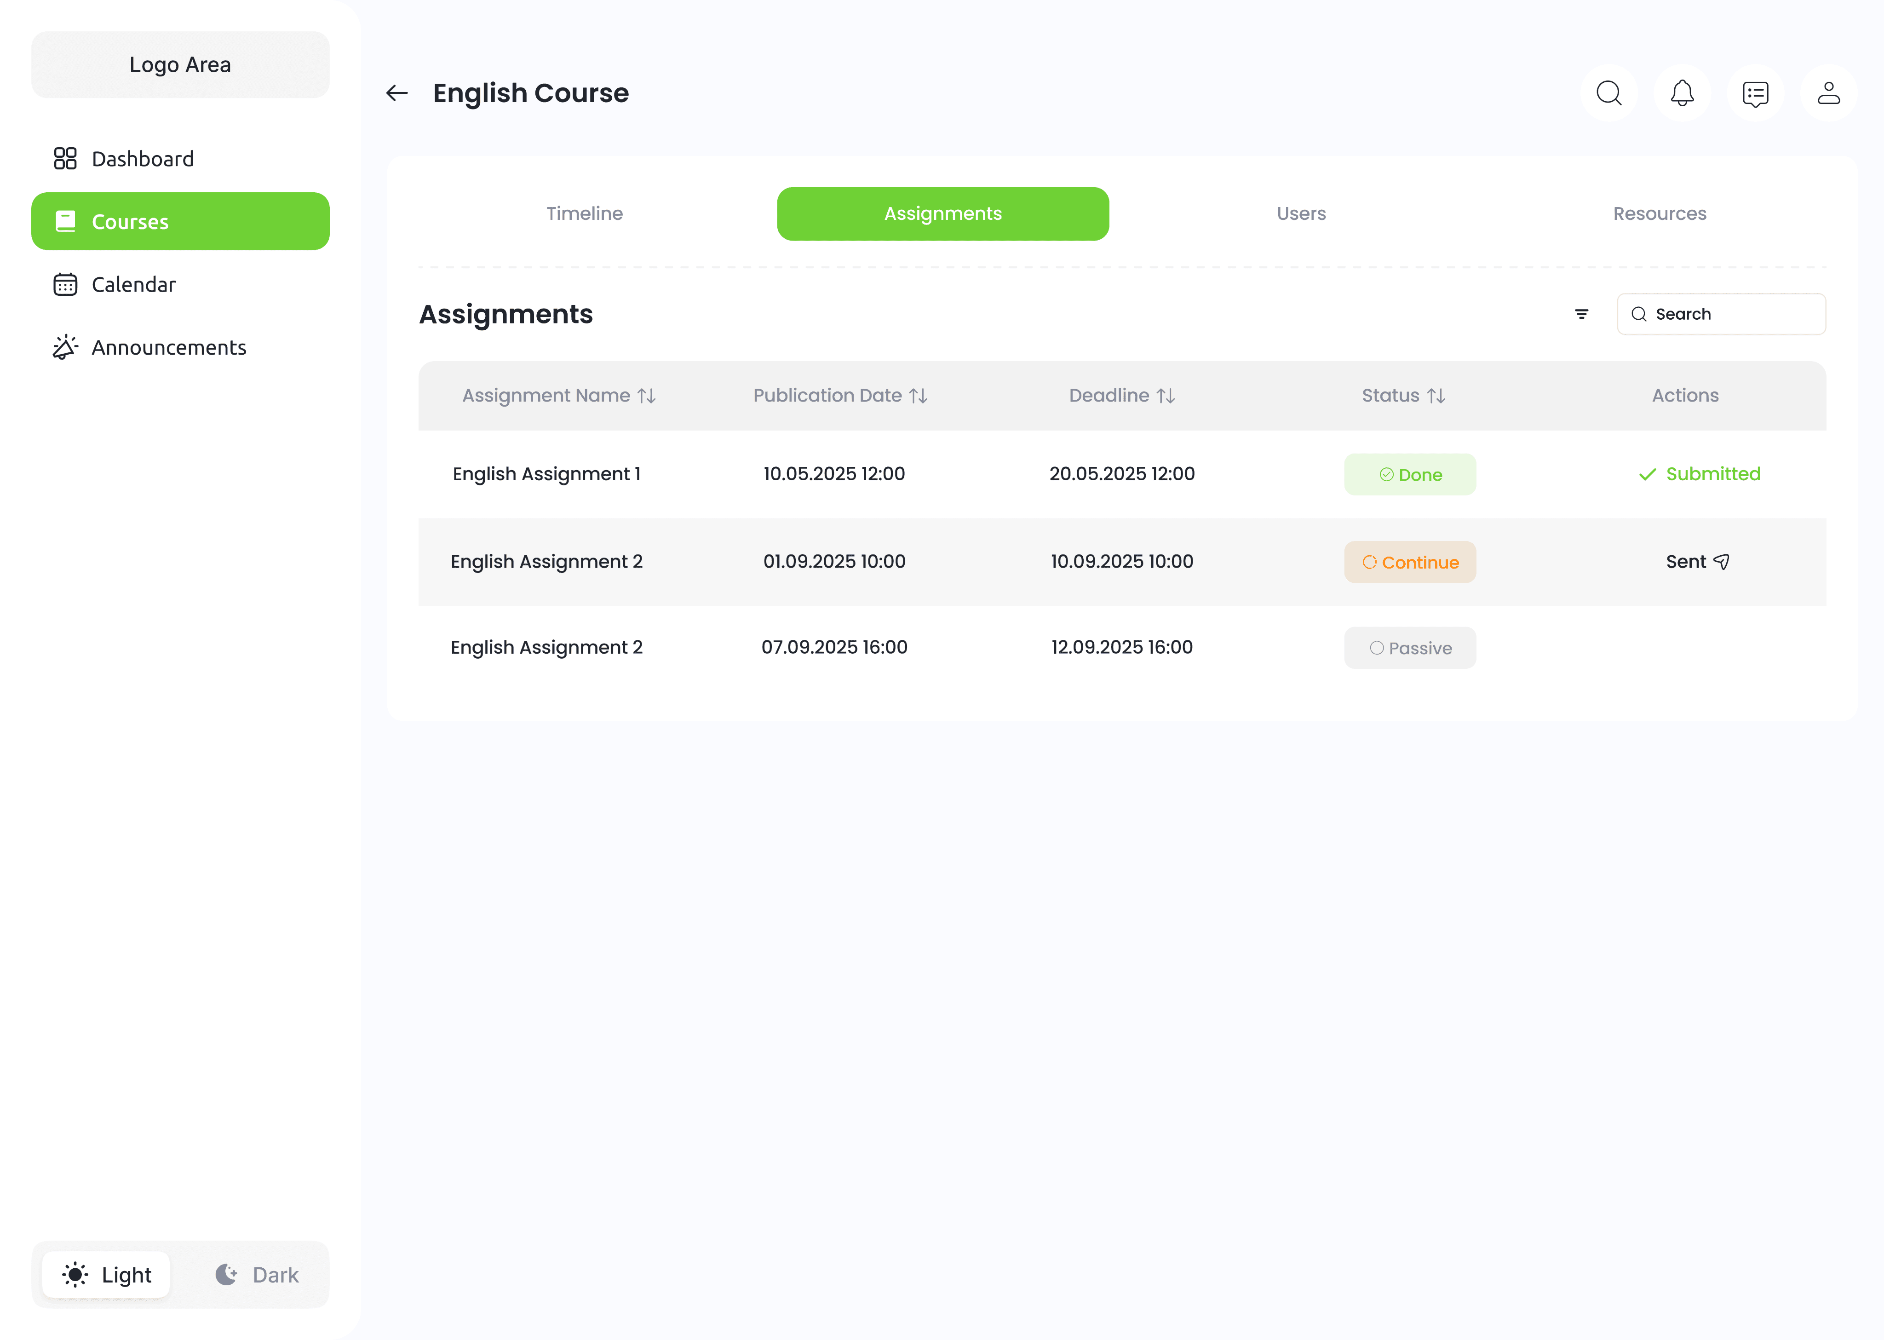Go to Dashboard in sidebar

coord(142,158)
